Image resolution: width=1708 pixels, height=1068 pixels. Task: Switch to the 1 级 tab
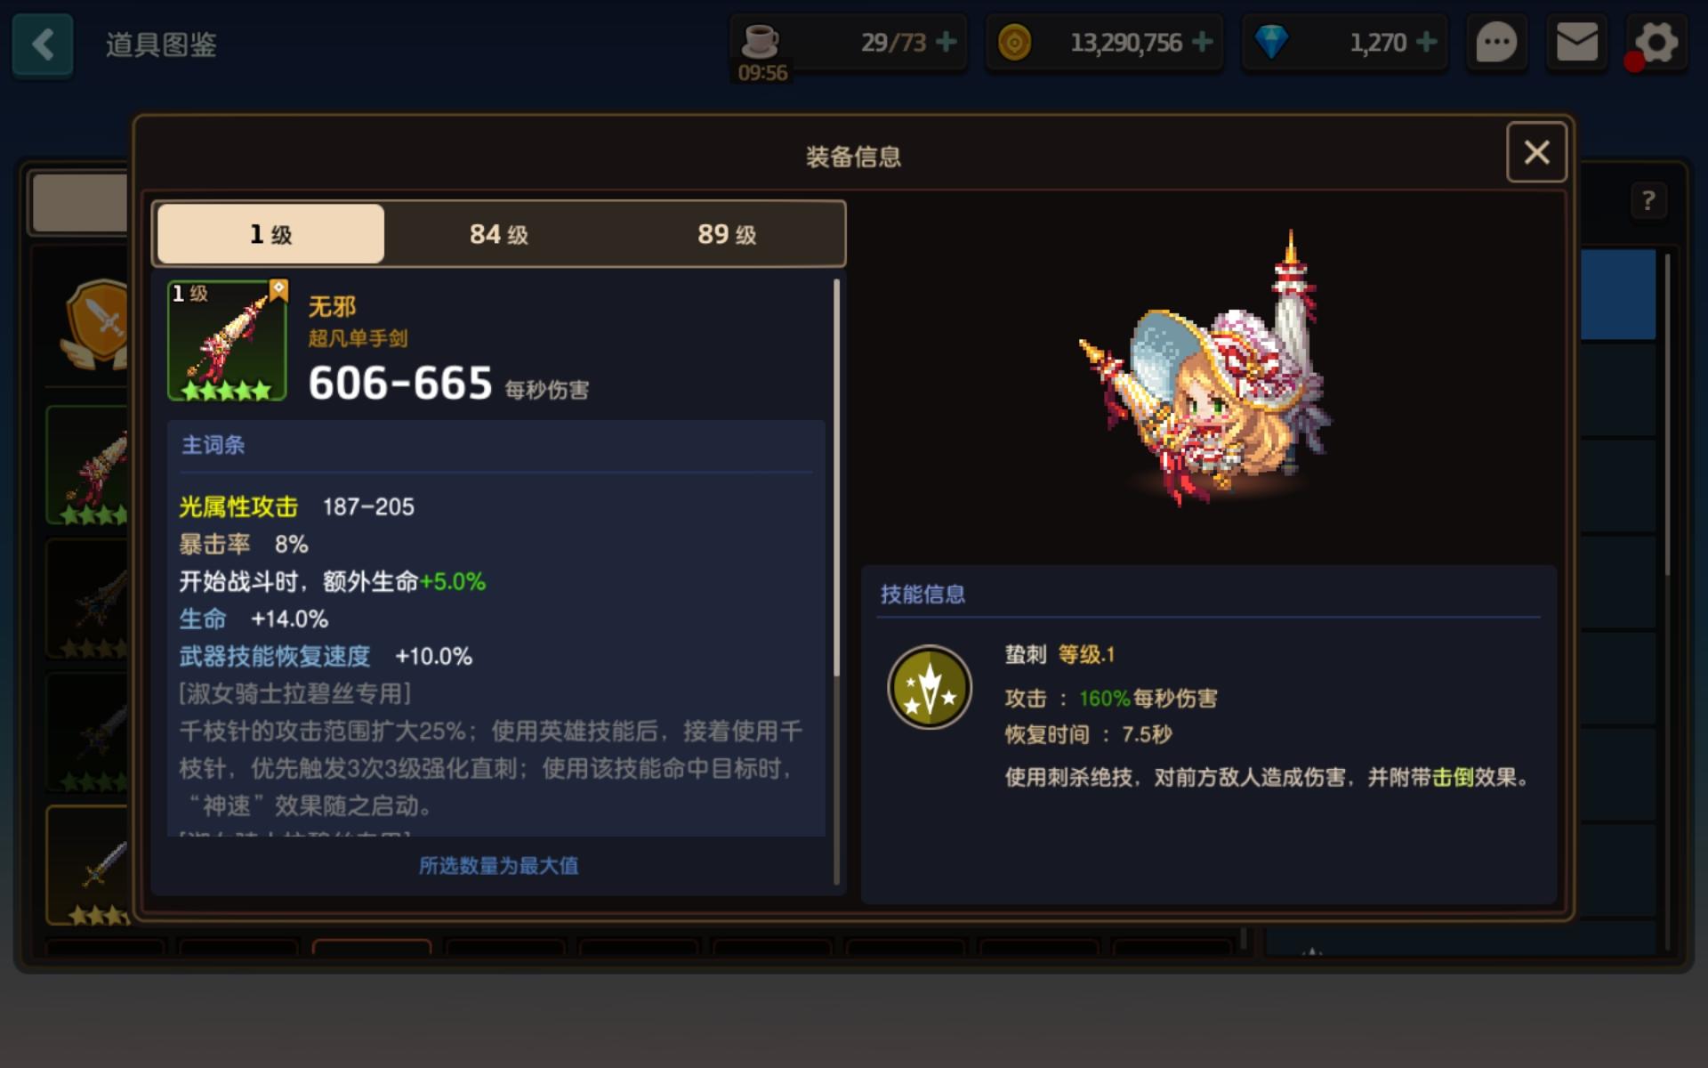click(270, 234)
